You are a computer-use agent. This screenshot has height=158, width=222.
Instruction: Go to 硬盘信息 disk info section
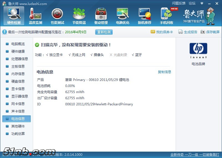(18, 81)
